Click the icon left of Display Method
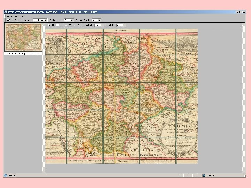251x188 pixels. (8, 20)
